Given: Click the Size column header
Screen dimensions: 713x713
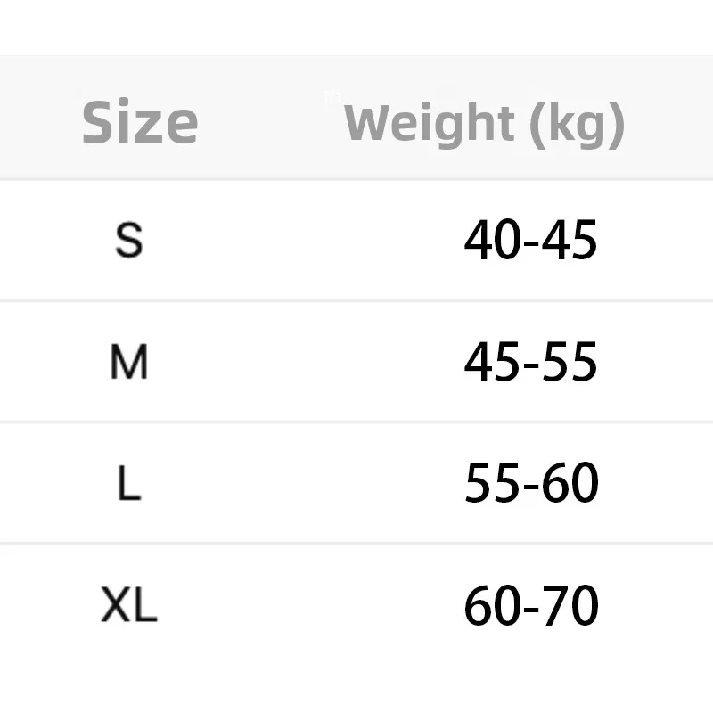Looking at the screenshot, I should point(140,123).
